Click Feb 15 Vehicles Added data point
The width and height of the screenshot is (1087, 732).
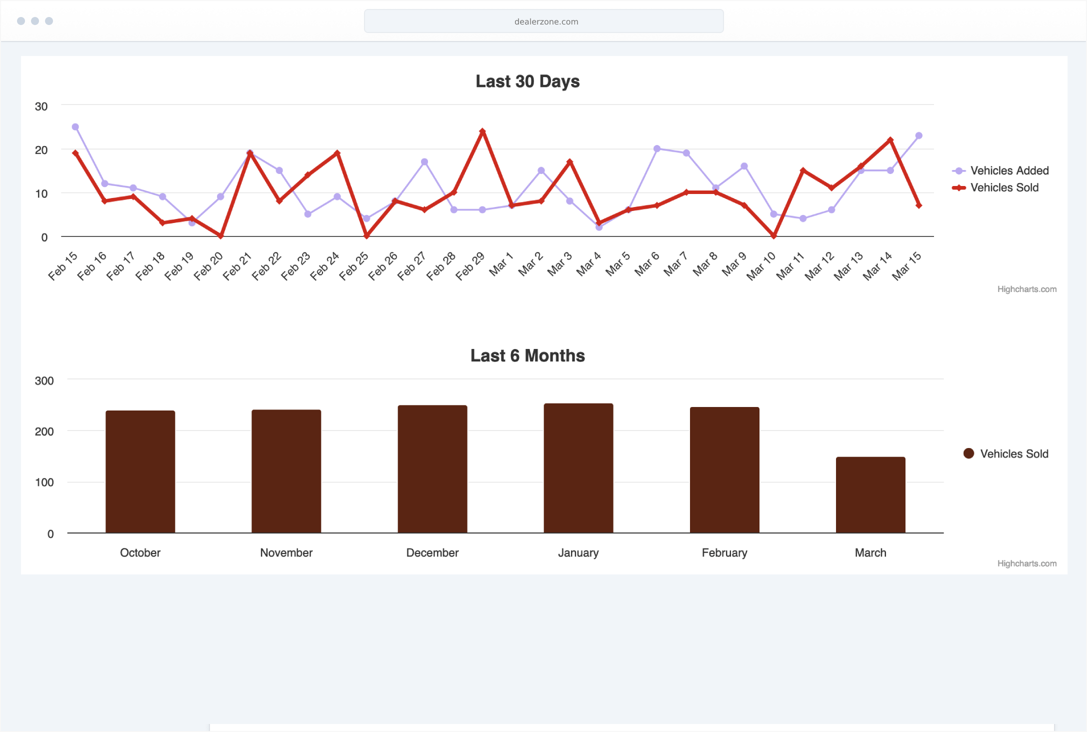[x=75, y=127]
